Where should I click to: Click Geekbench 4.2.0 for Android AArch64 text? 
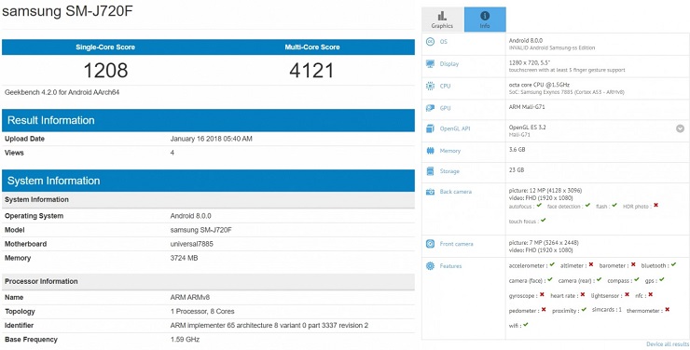(62, 93)
